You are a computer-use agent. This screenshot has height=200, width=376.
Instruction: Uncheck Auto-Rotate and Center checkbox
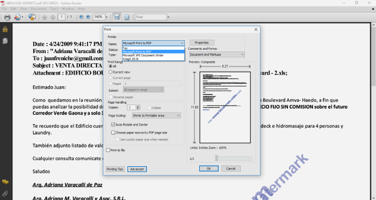113,124
